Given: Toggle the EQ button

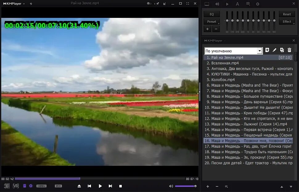Looking at the screenshot, I should coord(212,14).
